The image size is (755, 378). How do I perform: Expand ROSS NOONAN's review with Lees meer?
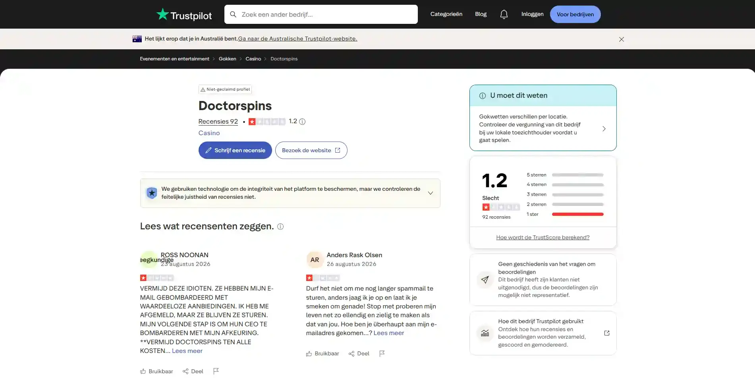click(x=187, y=351)
